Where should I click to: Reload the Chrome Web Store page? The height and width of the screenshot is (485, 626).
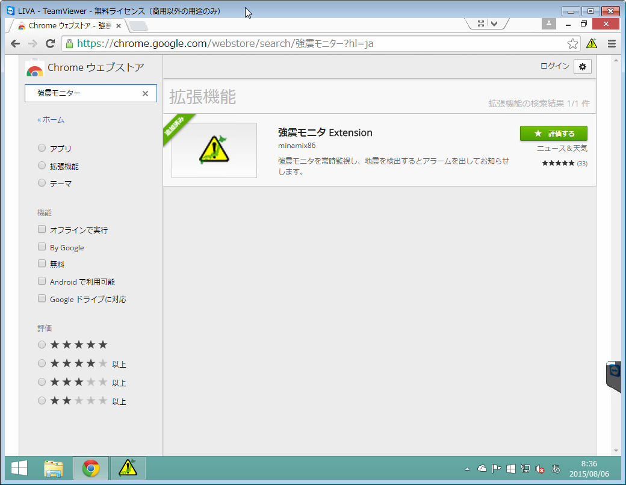(x=51, y=43)
